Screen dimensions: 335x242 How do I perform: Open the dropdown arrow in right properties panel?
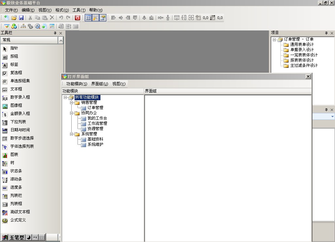(x=332, y=117)
